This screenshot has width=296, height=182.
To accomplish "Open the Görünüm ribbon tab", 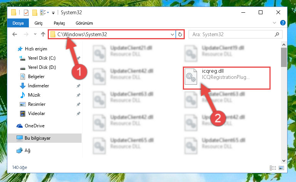I will 84,23.
